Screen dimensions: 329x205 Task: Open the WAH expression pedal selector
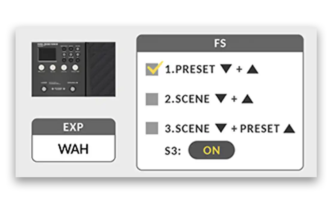tap(74, 149)
